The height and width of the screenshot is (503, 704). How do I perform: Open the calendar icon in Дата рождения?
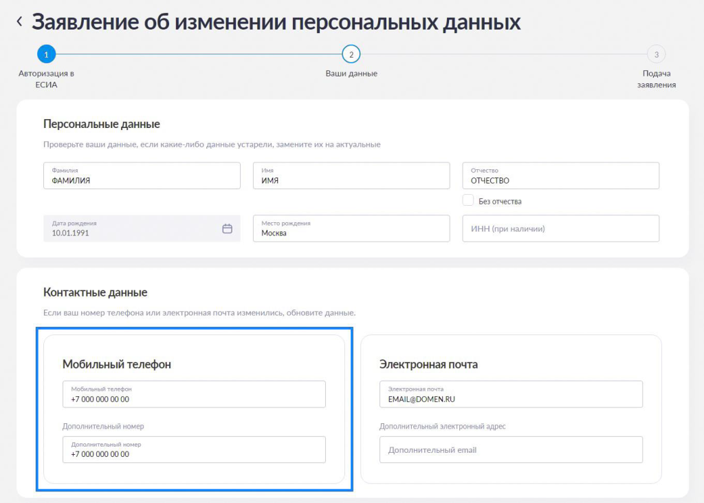click(x=227, y=228)
